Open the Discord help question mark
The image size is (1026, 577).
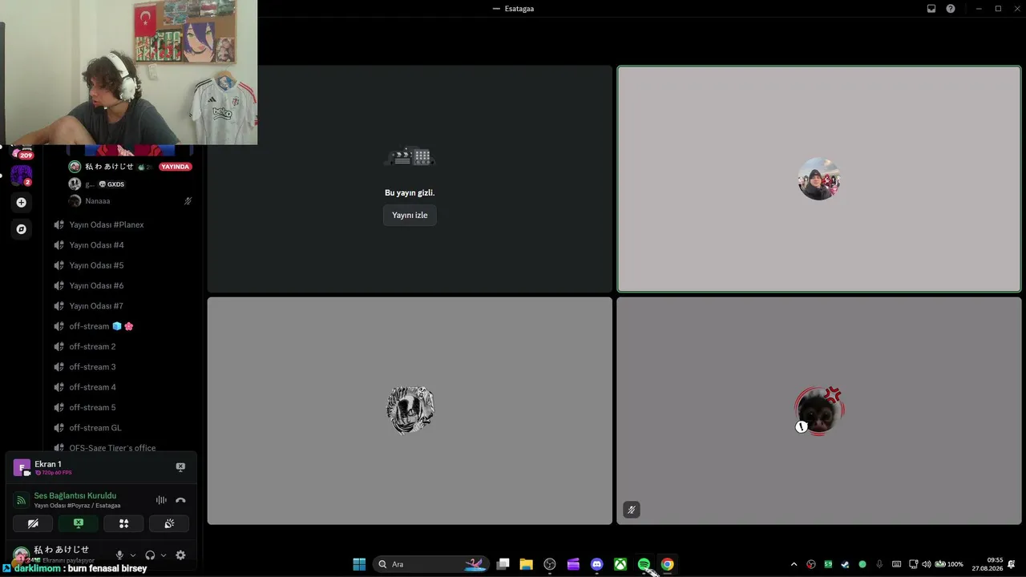[951, 9]
